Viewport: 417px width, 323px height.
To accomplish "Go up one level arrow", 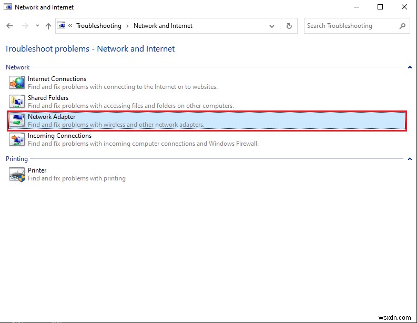I will pos(48,26).
